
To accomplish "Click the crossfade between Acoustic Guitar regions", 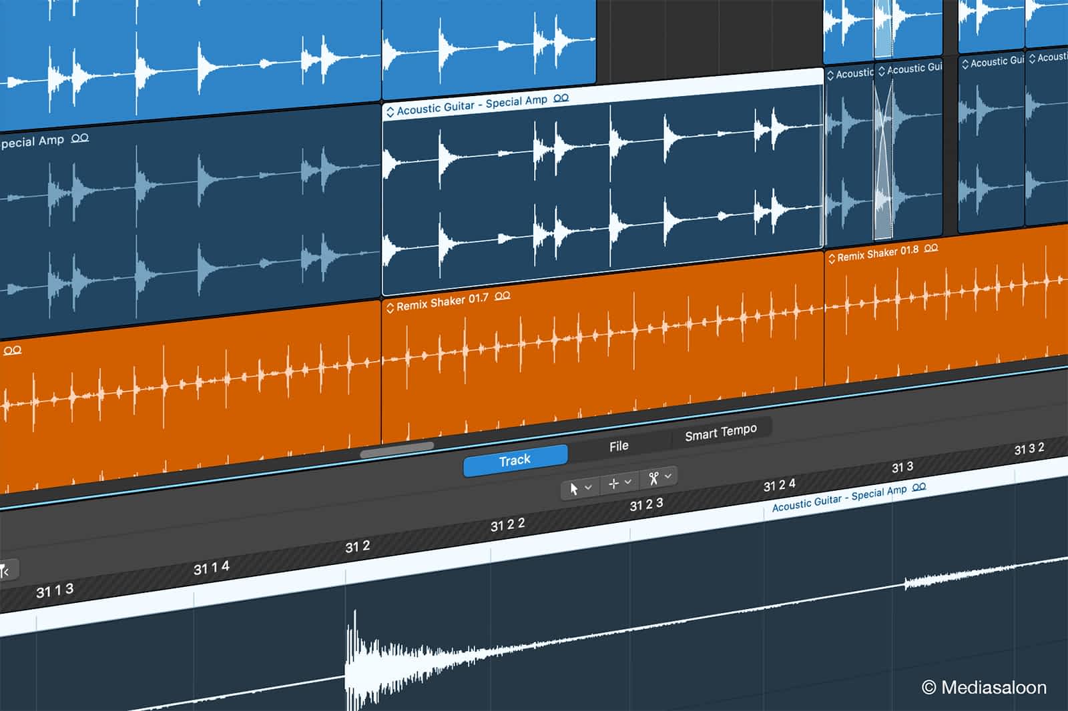I will click(x=883, y=153).
